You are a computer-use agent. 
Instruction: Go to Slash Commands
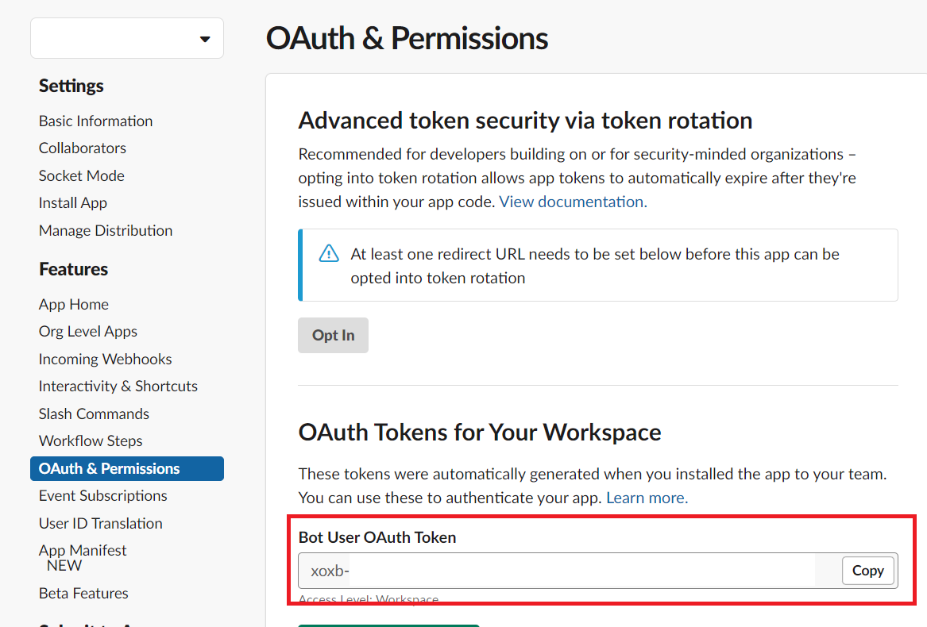coord(94,414)
